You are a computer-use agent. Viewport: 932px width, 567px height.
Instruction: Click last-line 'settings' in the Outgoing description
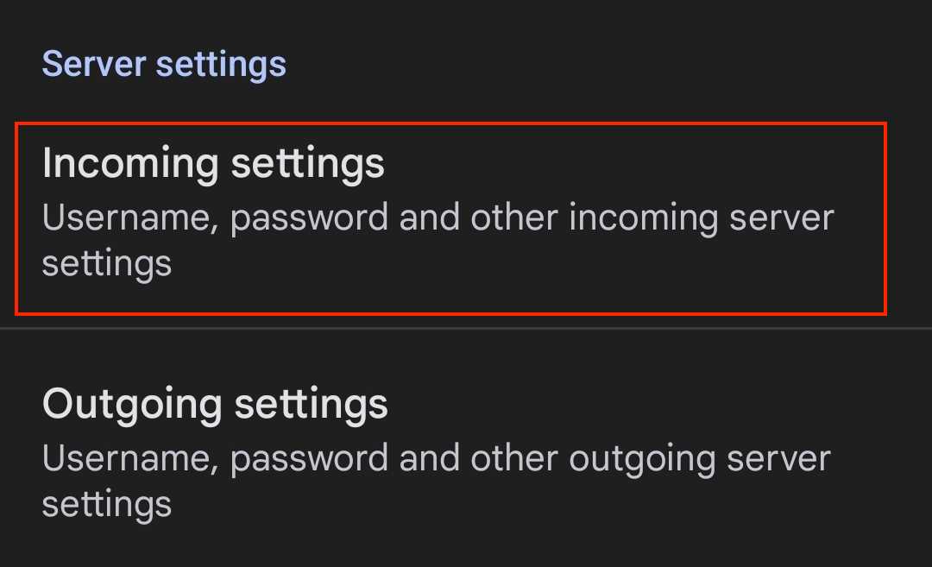coord(107,505)
